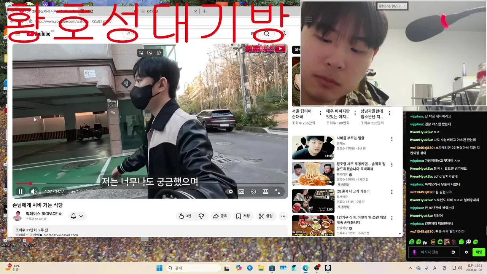The height and width of the screenshot is (274, 487).
Task: Click the green 채팅 send button
Action: [479, 252]
